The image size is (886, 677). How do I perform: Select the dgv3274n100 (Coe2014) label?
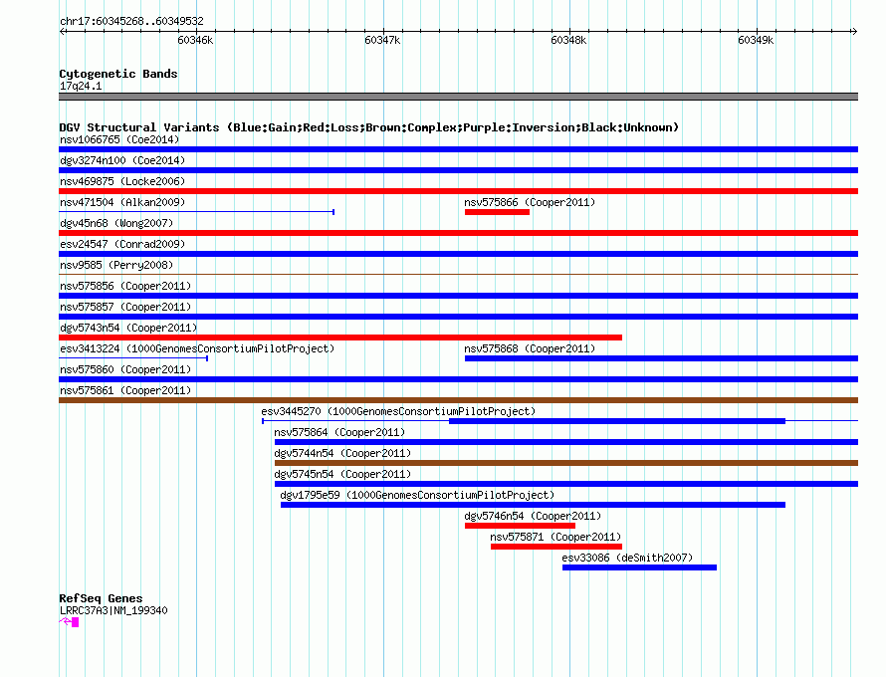pos(122,160)
